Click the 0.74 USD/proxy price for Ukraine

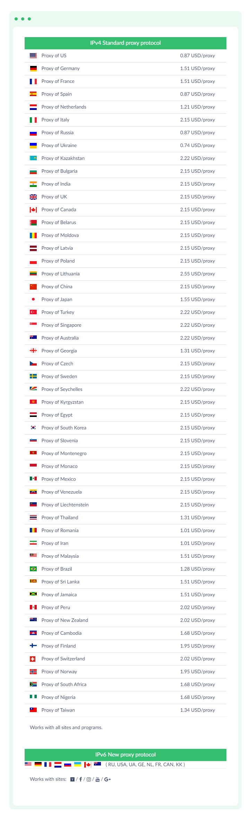pos(197,145)
